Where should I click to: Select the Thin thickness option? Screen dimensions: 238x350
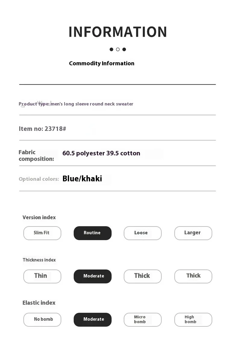(x=42, y=276)
